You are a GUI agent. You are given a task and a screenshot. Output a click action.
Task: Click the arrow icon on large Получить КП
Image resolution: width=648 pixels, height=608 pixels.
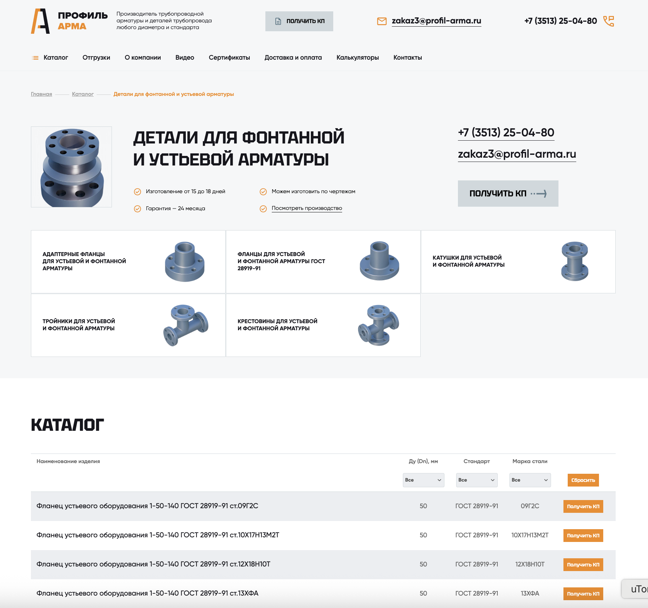coord(539,194)
